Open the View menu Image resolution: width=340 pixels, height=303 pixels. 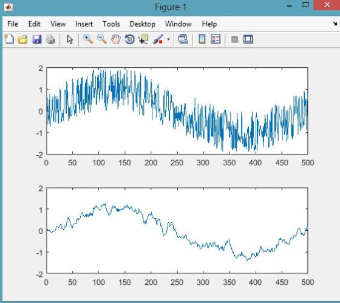(58, 24)
